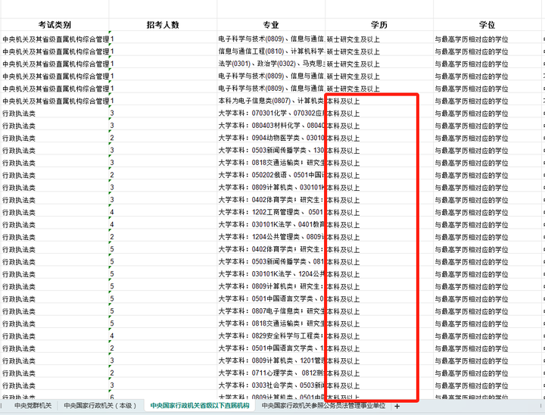Select the 大学本科:080403材料化学 cell
The width and height of the screenshot is (545, 415).
(271, 126)
